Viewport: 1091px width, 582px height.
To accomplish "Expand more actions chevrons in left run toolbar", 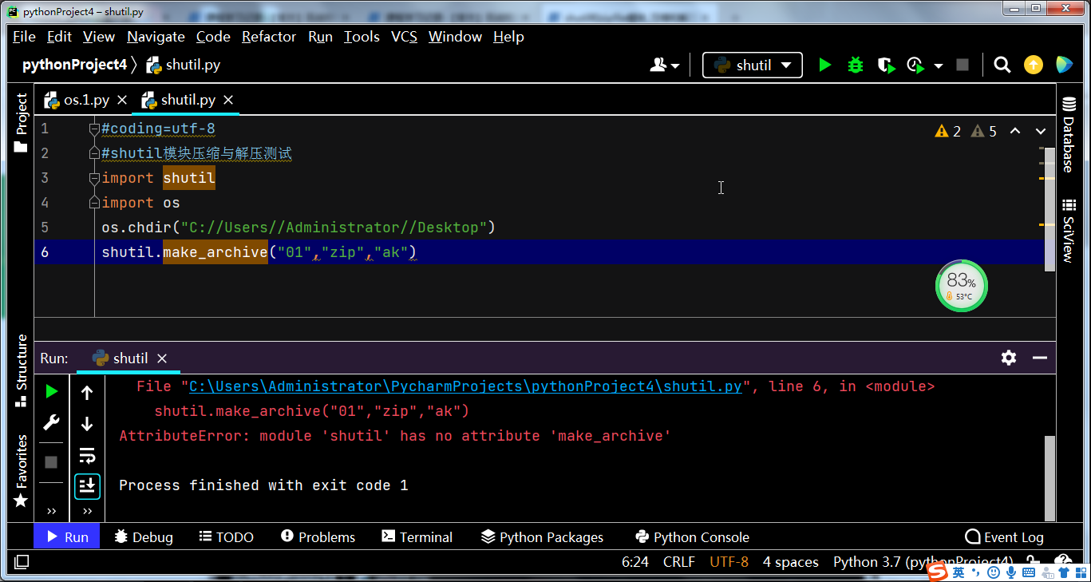I will pos(51,511).
